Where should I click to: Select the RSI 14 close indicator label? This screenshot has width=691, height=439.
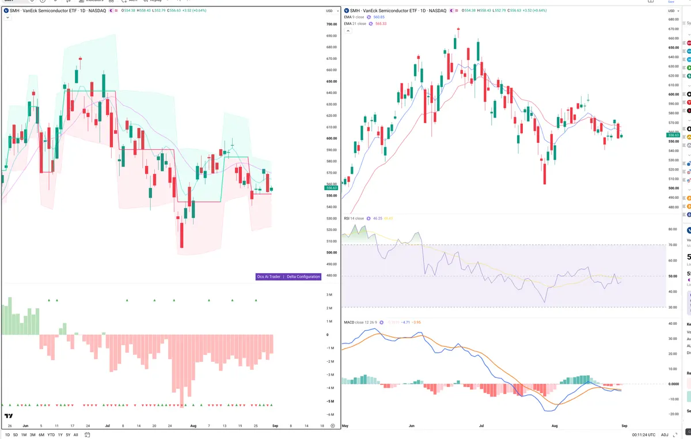click(354, 219)
